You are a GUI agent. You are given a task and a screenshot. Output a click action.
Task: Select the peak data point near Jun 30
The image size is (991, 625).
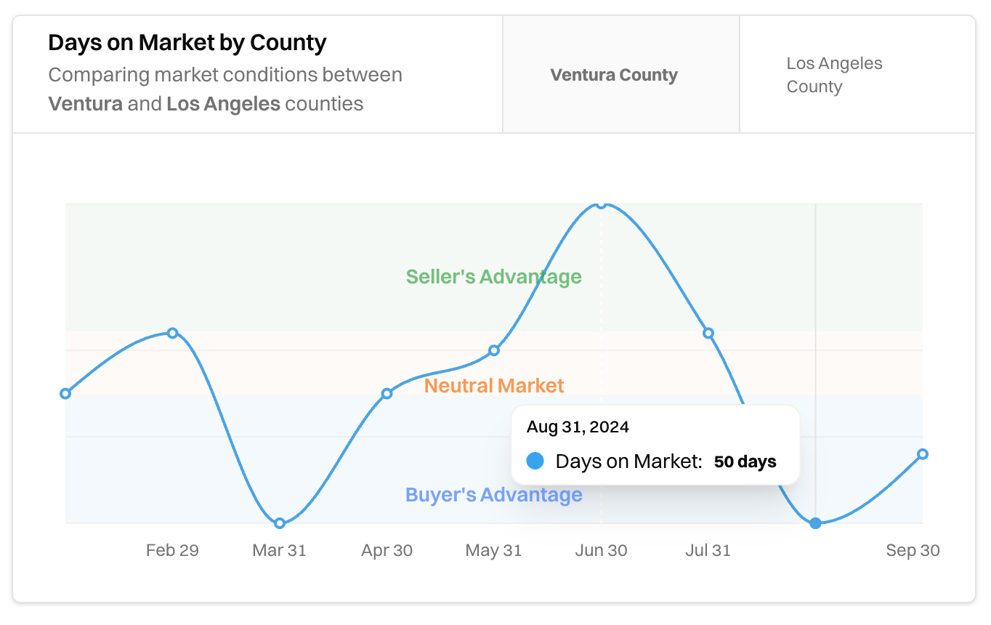coord(602,205)
